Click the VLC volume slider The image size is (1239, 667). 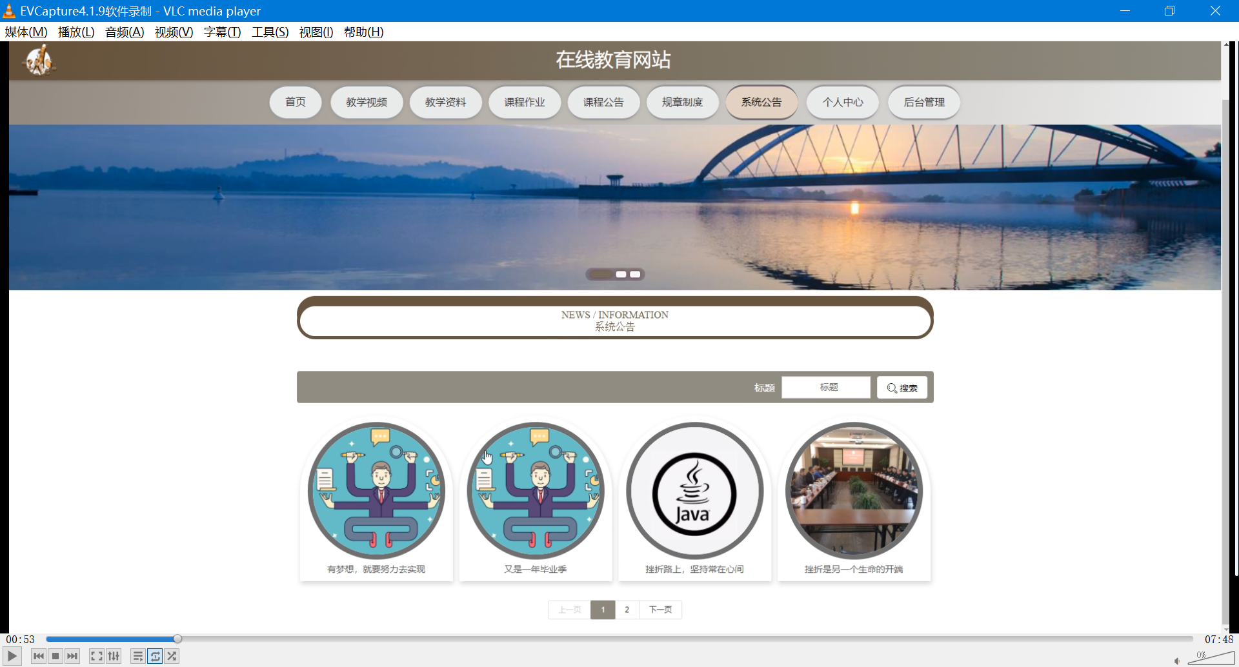click(x=1211, y=657)
